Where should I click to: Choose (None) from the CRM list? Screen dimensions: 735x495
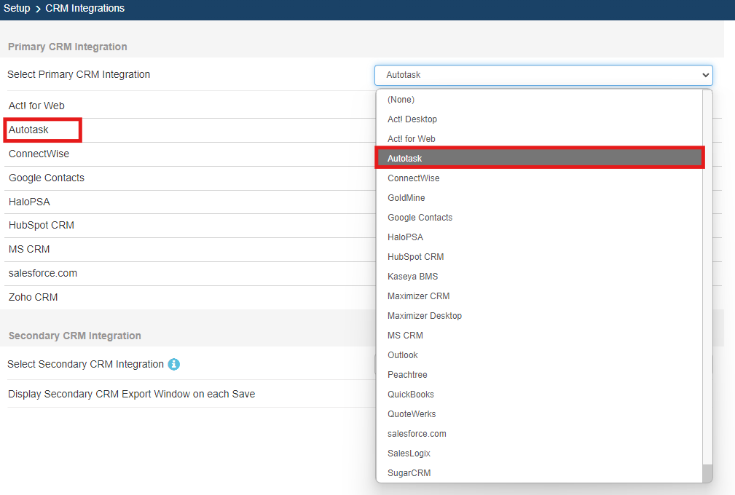coord(401,100)
